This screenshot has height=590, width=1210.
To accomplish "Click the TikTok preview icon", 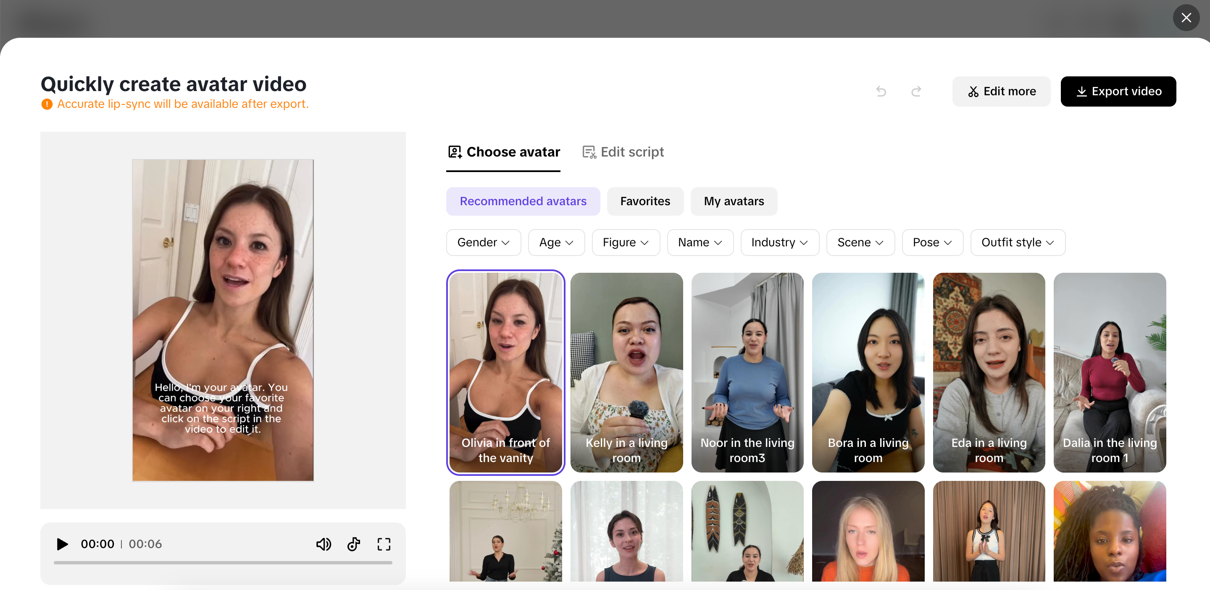I will click(354, 544).
